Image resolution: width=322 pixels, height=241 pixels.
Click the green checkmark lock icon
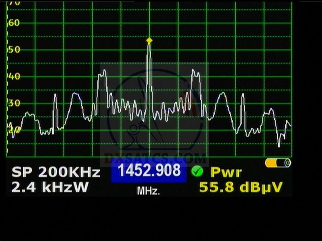tap(197, 172)
